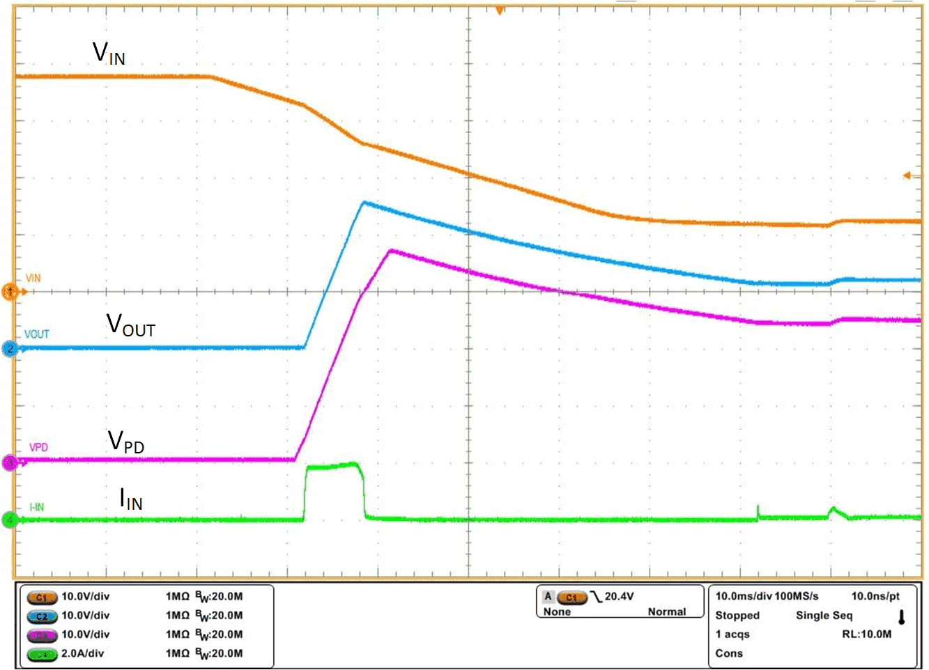Select the blue C2 channel badge
929x670 pixels.
[42, 616]
